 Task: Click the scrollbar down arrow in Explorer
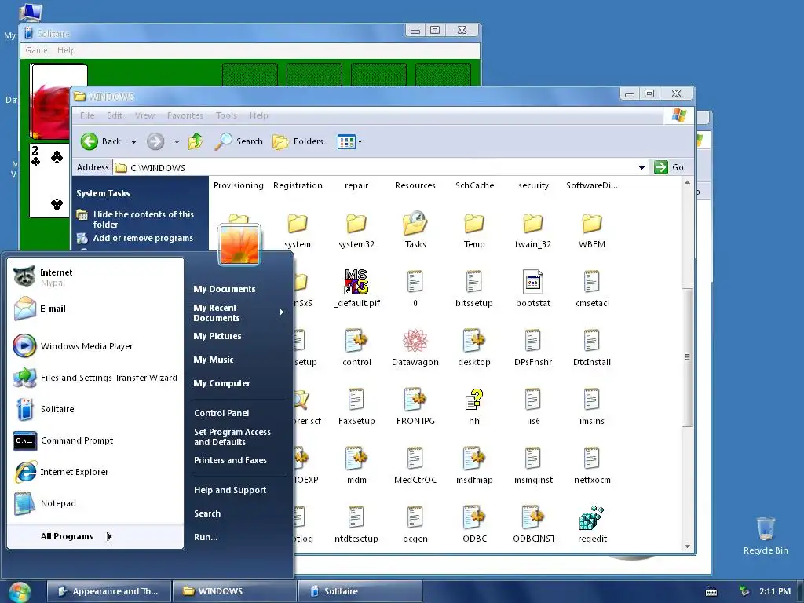coord(687,546)
